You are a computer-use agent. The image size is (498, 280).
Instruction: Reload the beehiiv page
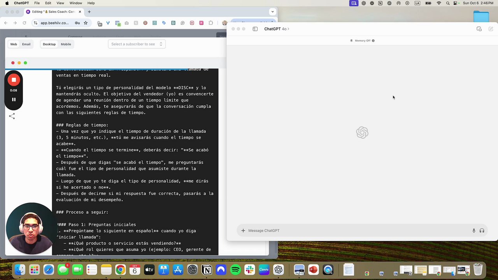pos(25,23)
